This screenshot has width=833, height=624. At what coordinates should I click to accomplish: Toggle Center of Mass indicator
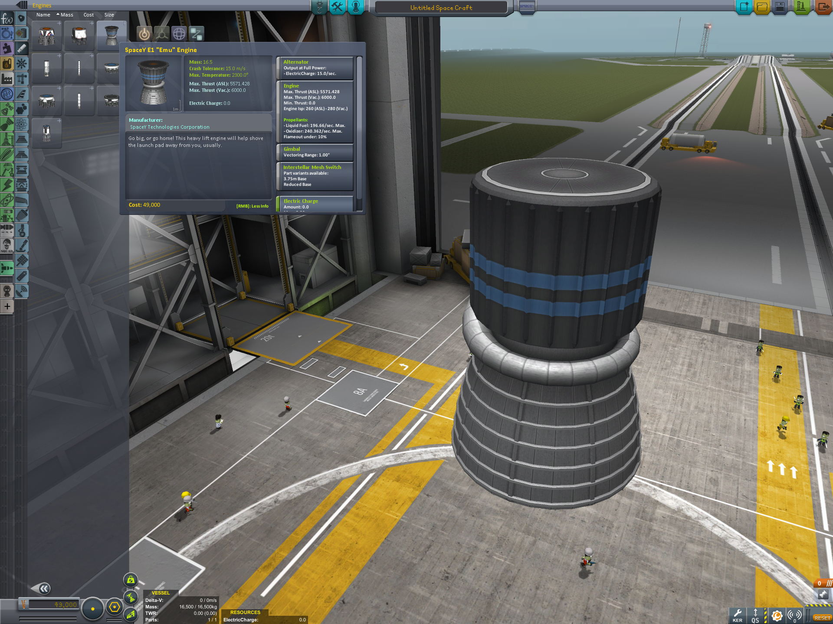[131, 580]
